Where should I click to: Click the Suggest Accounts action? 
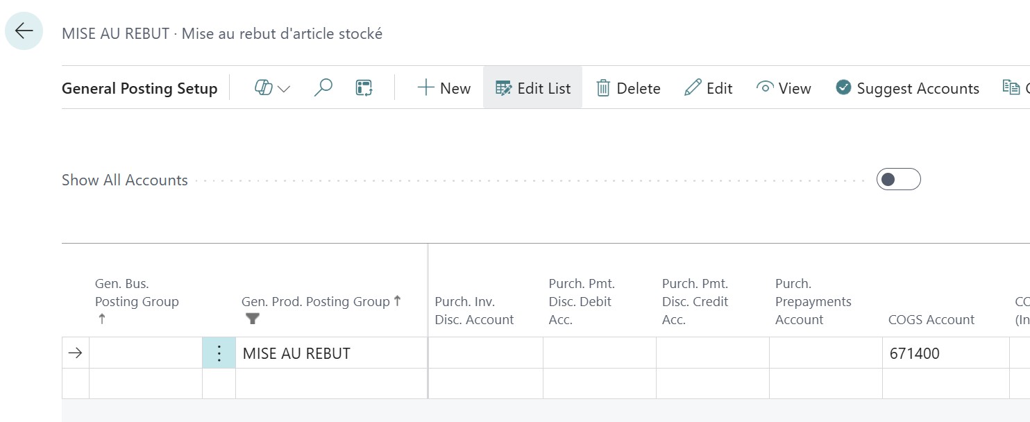[906, 87]
